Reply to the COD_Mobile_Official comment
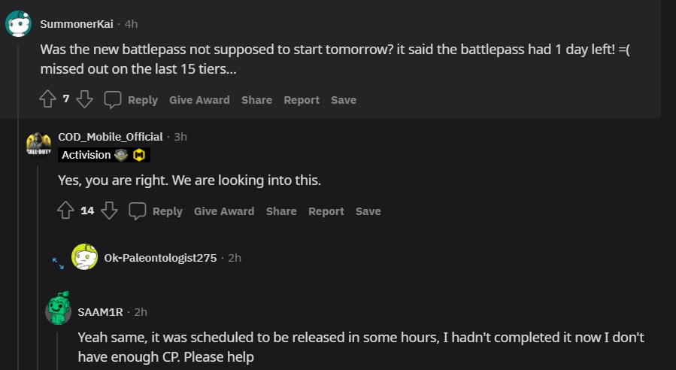The image size is (676, 370). (167, 211)
